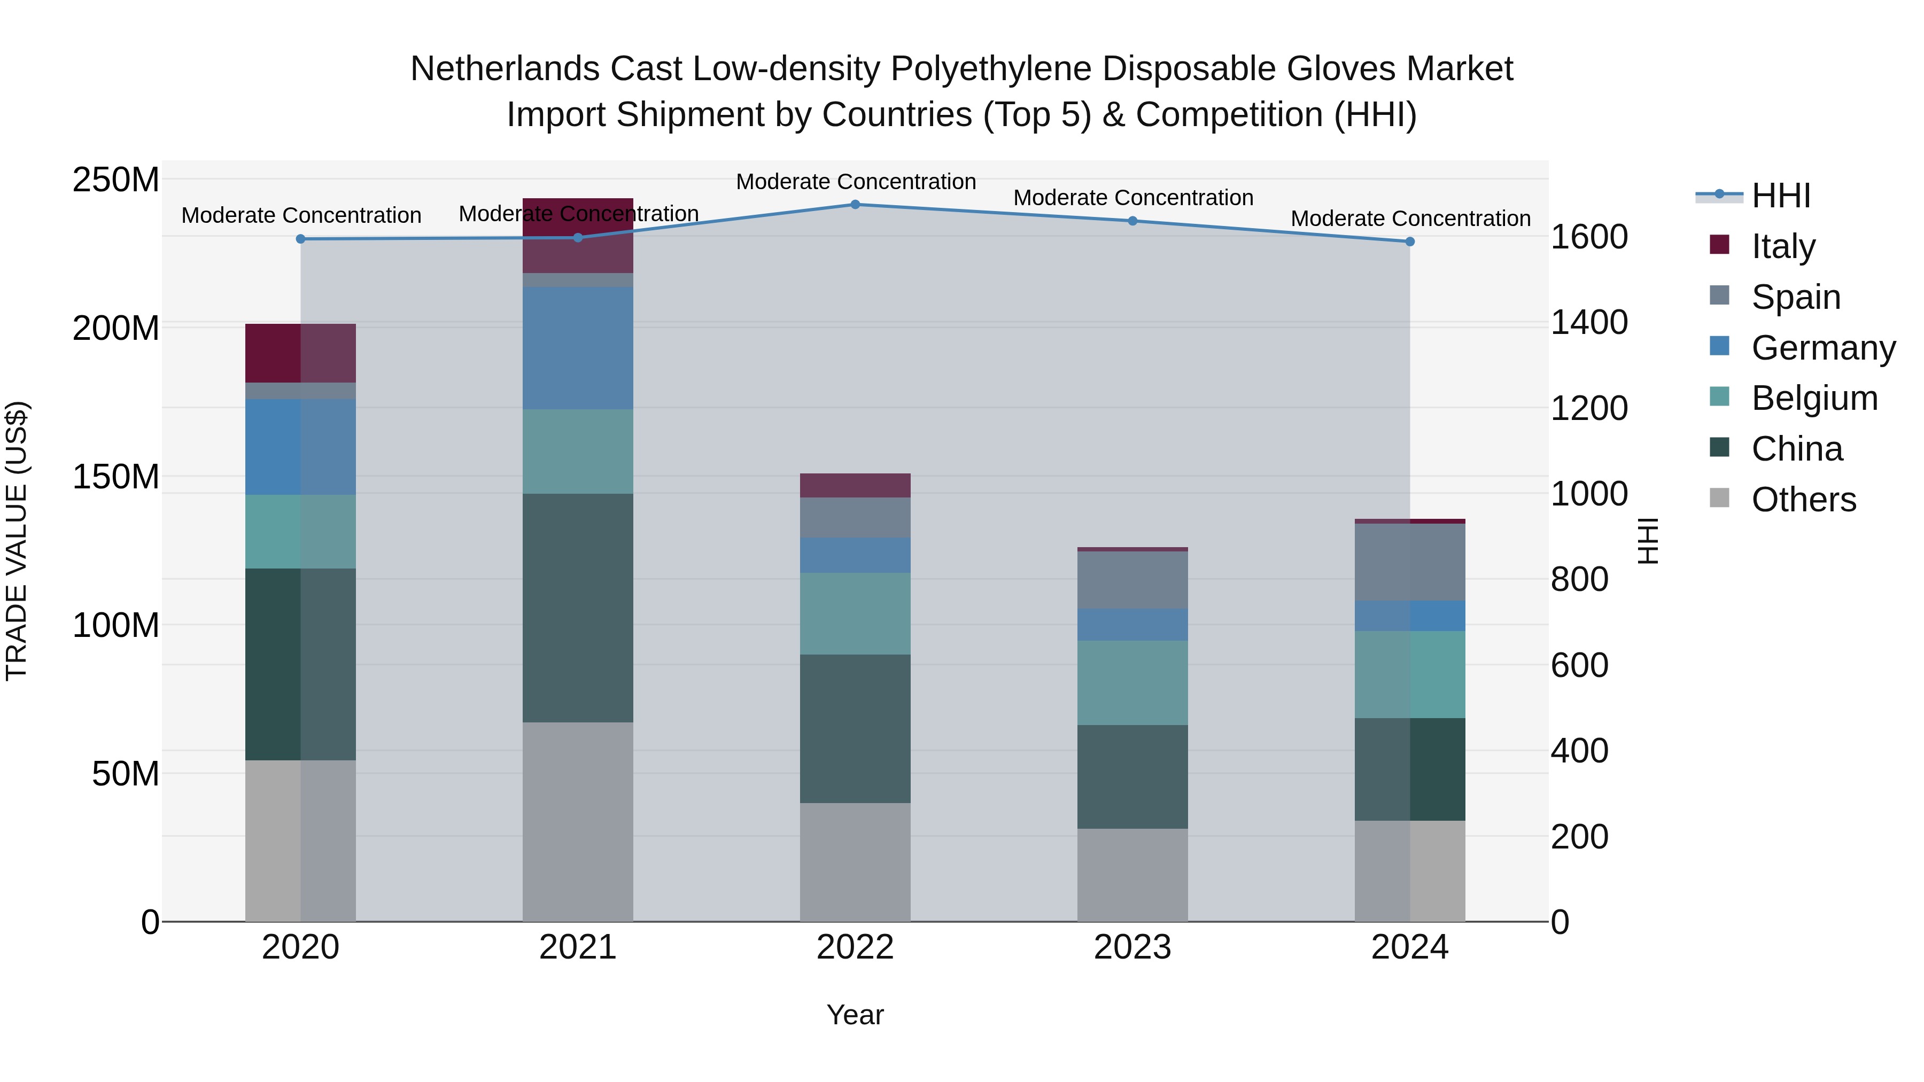Toggle the Spain legend entry

pos(1774,297)
